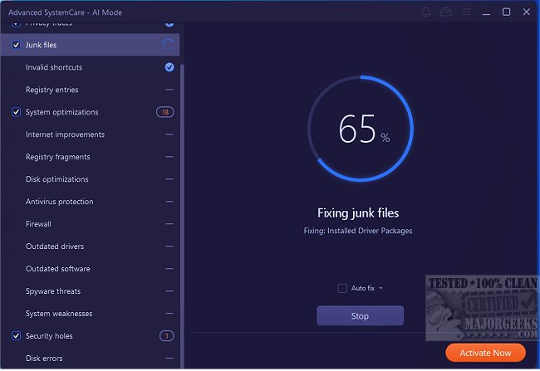Maximize the Advanced SystemCare window

click(x=506, y=12)
